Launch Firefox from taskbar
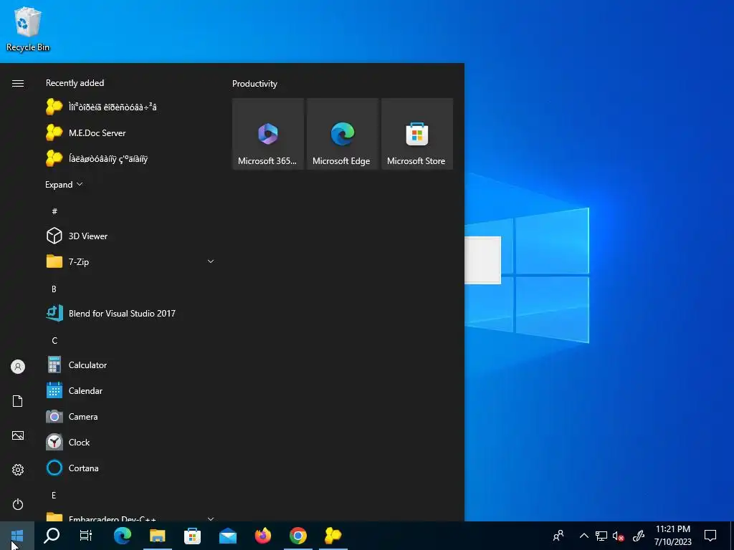The width and height of the screenshot is (734, 550). [x=262, y=536]
